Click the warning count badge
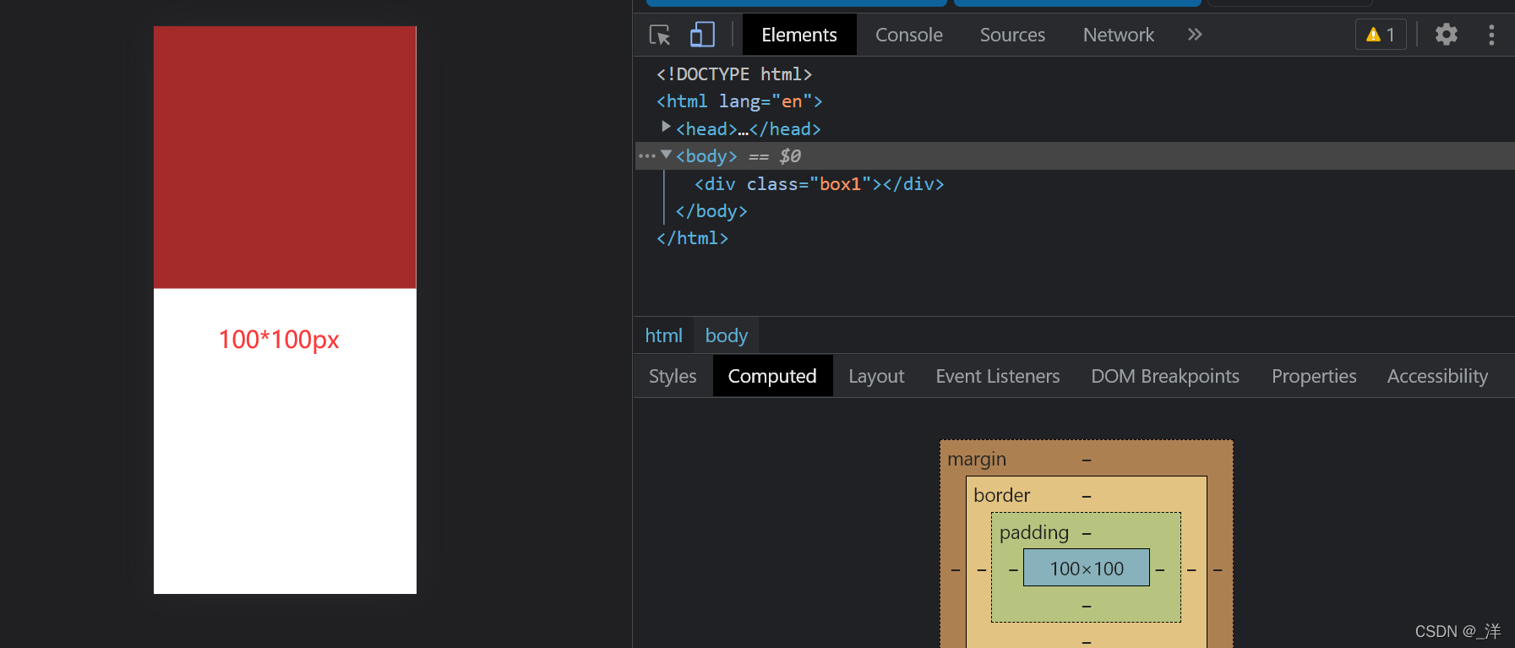Image resolution: width=1515 pixels, height=648 pixels. click(1381, 35)
